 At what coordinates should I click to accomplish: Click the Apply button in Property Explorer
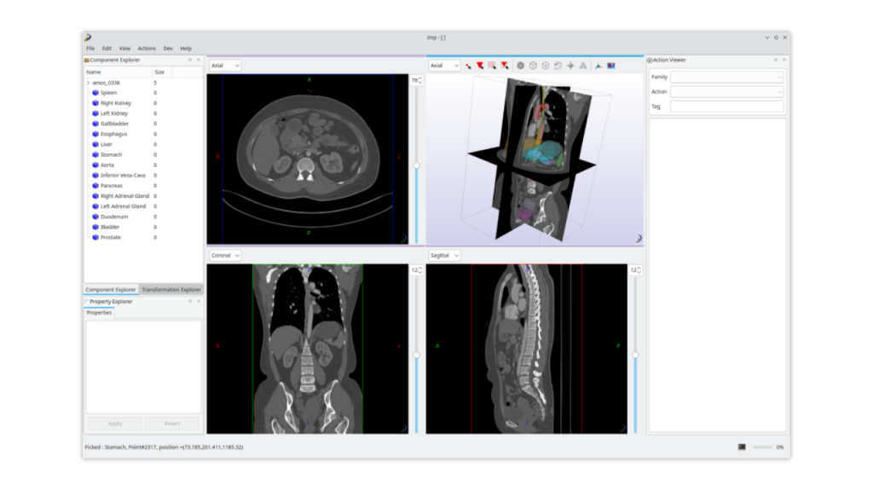(115, 424)
